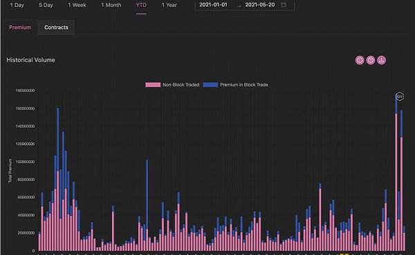Screen dimensions: 415x255
Task: Click the 140000000 axis label
Action: [25, 126]
